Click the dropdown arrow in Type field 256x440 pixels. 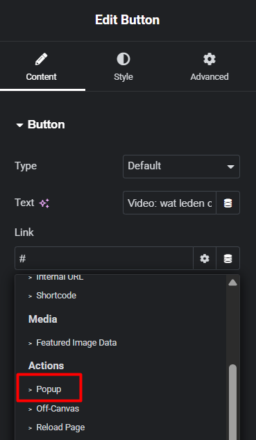(230, 167)
